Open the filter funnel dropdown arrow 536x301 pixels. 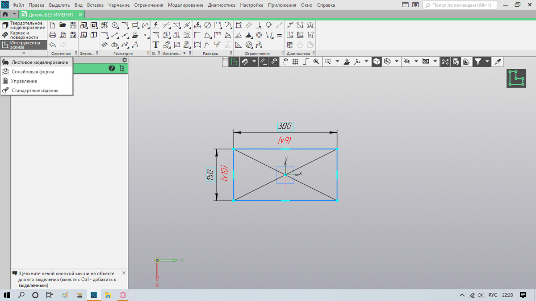click(x=487, y=62)
